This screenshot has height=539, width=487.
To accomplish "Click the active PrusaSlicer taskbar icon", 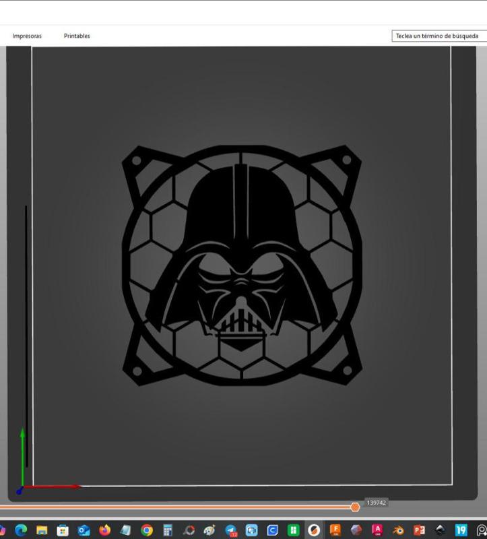I will 314,530.
